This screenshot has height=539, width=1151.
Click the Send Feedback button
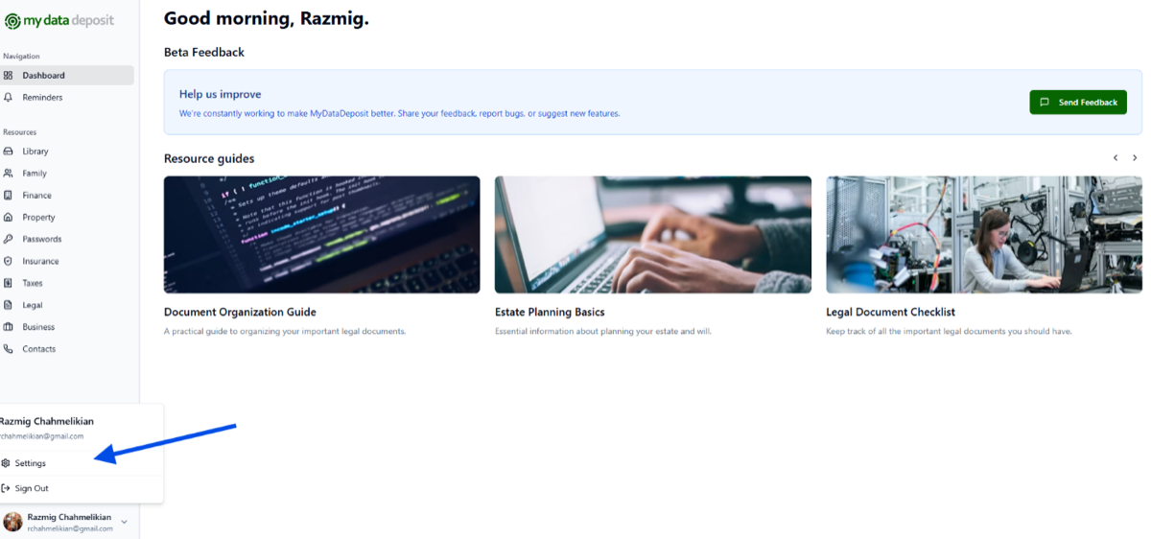coord(1078,103)
